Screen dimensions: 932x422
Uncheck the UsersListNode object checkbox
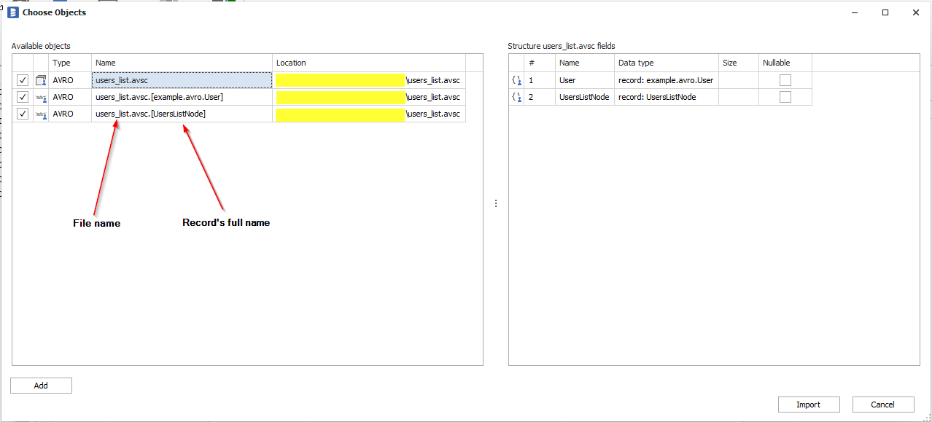(x=23, y=114)
